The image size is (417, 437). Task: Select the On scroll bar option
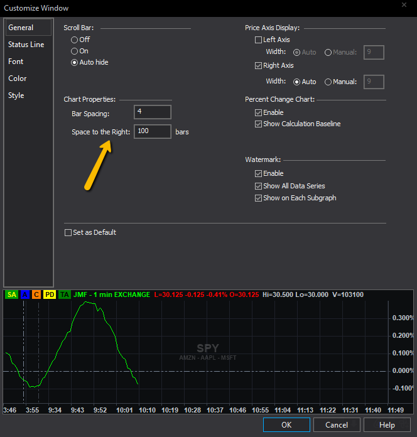click(75, 51)
